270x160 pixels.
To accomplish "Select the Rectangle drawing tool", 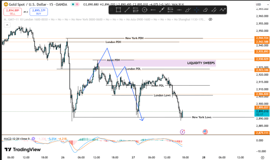I will tap(118, 10).
